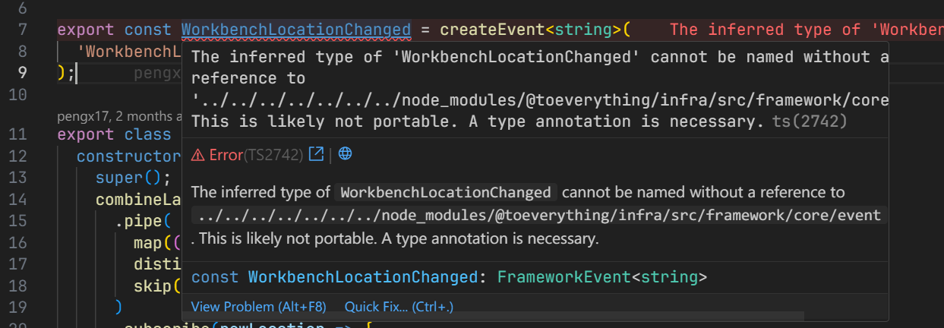The height and width of the screenshot is (328, 944).
Task: Click the globe icon in the error hover
Action: [346, 154]
